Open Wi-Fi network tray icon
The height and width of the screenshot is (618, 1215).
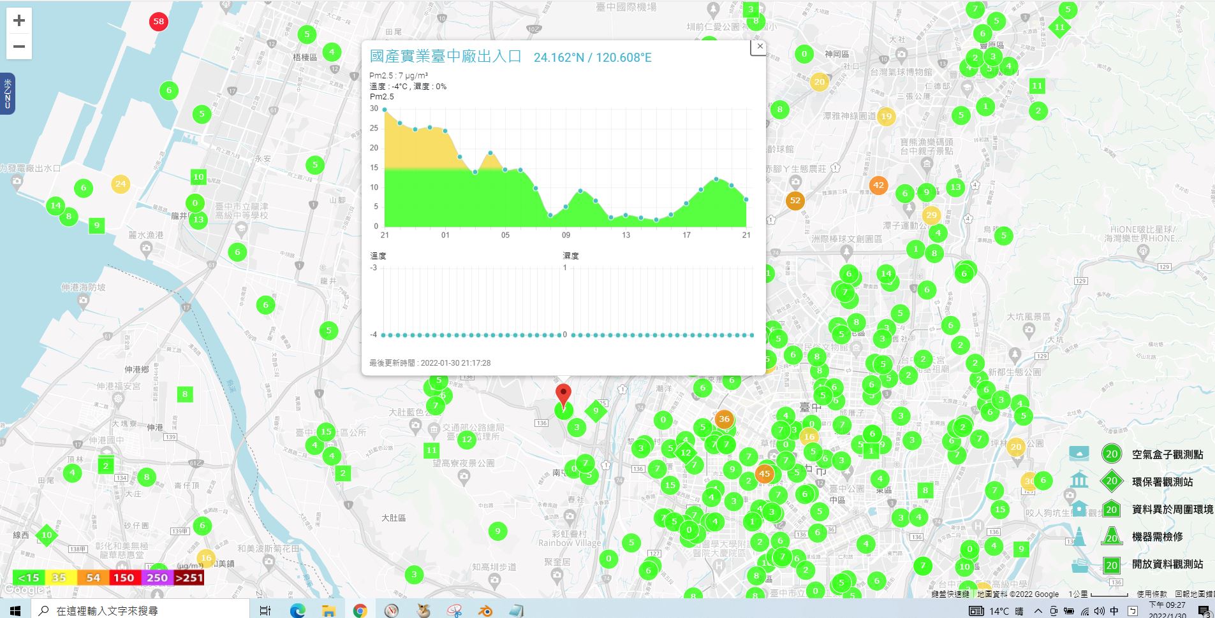pos(1084,611)
